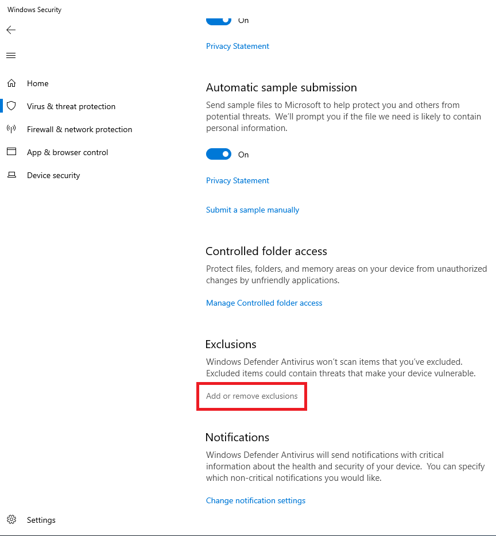Select Home in the sidebar
This screenshot has height=536, width=496.
[37, 83]
